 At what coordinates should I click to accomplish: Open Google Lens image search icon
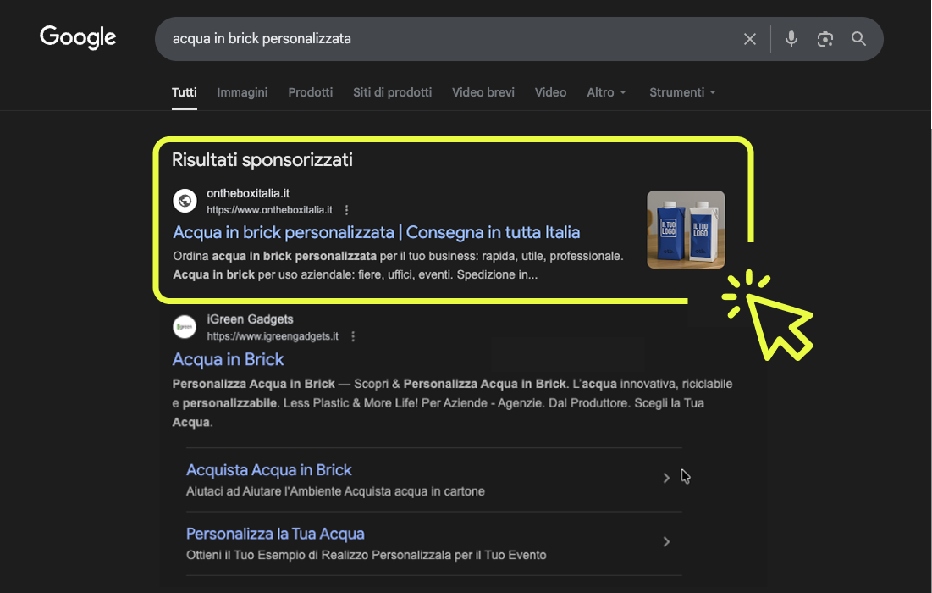[825, 39]
